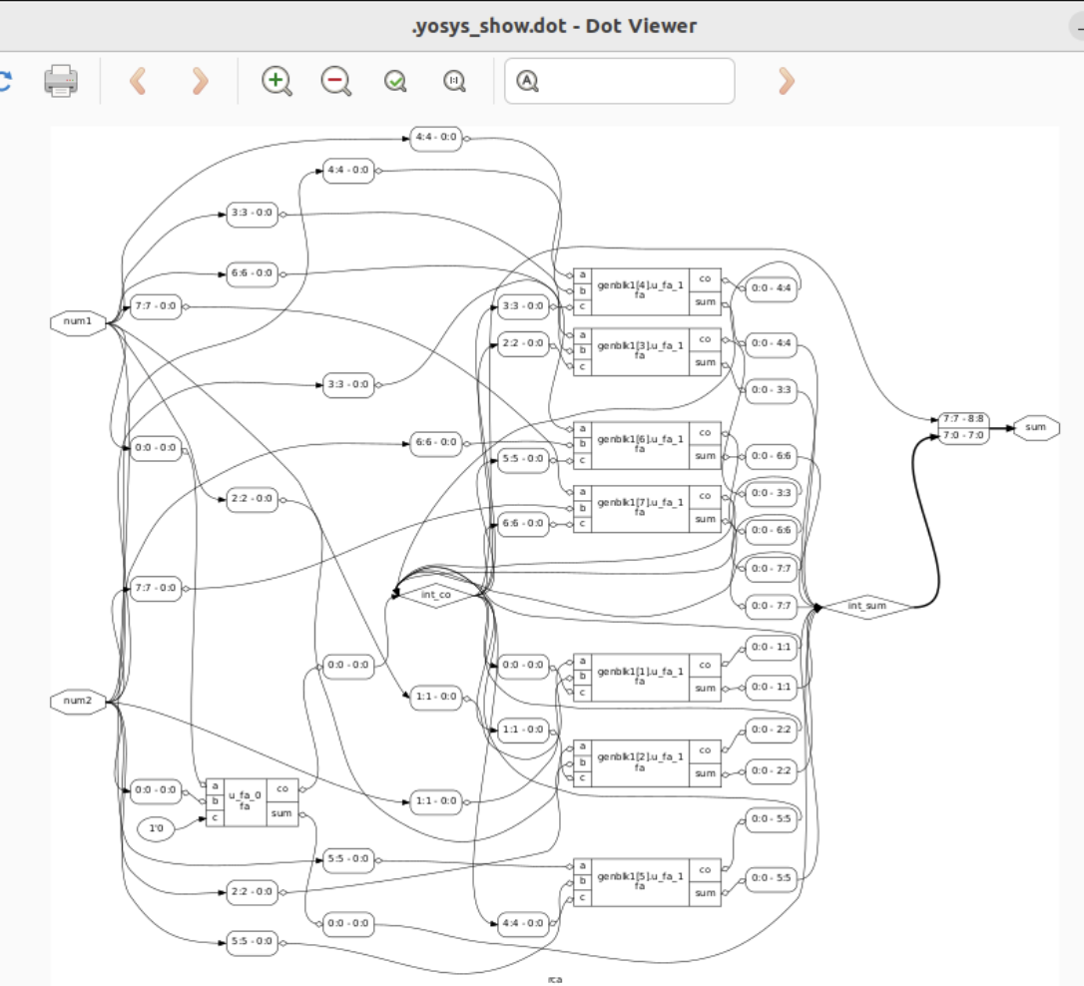Go forward to the next graph view
The height and width of the screenshot is (986, 1084).
pyautogui.click(x=200, y=82)
